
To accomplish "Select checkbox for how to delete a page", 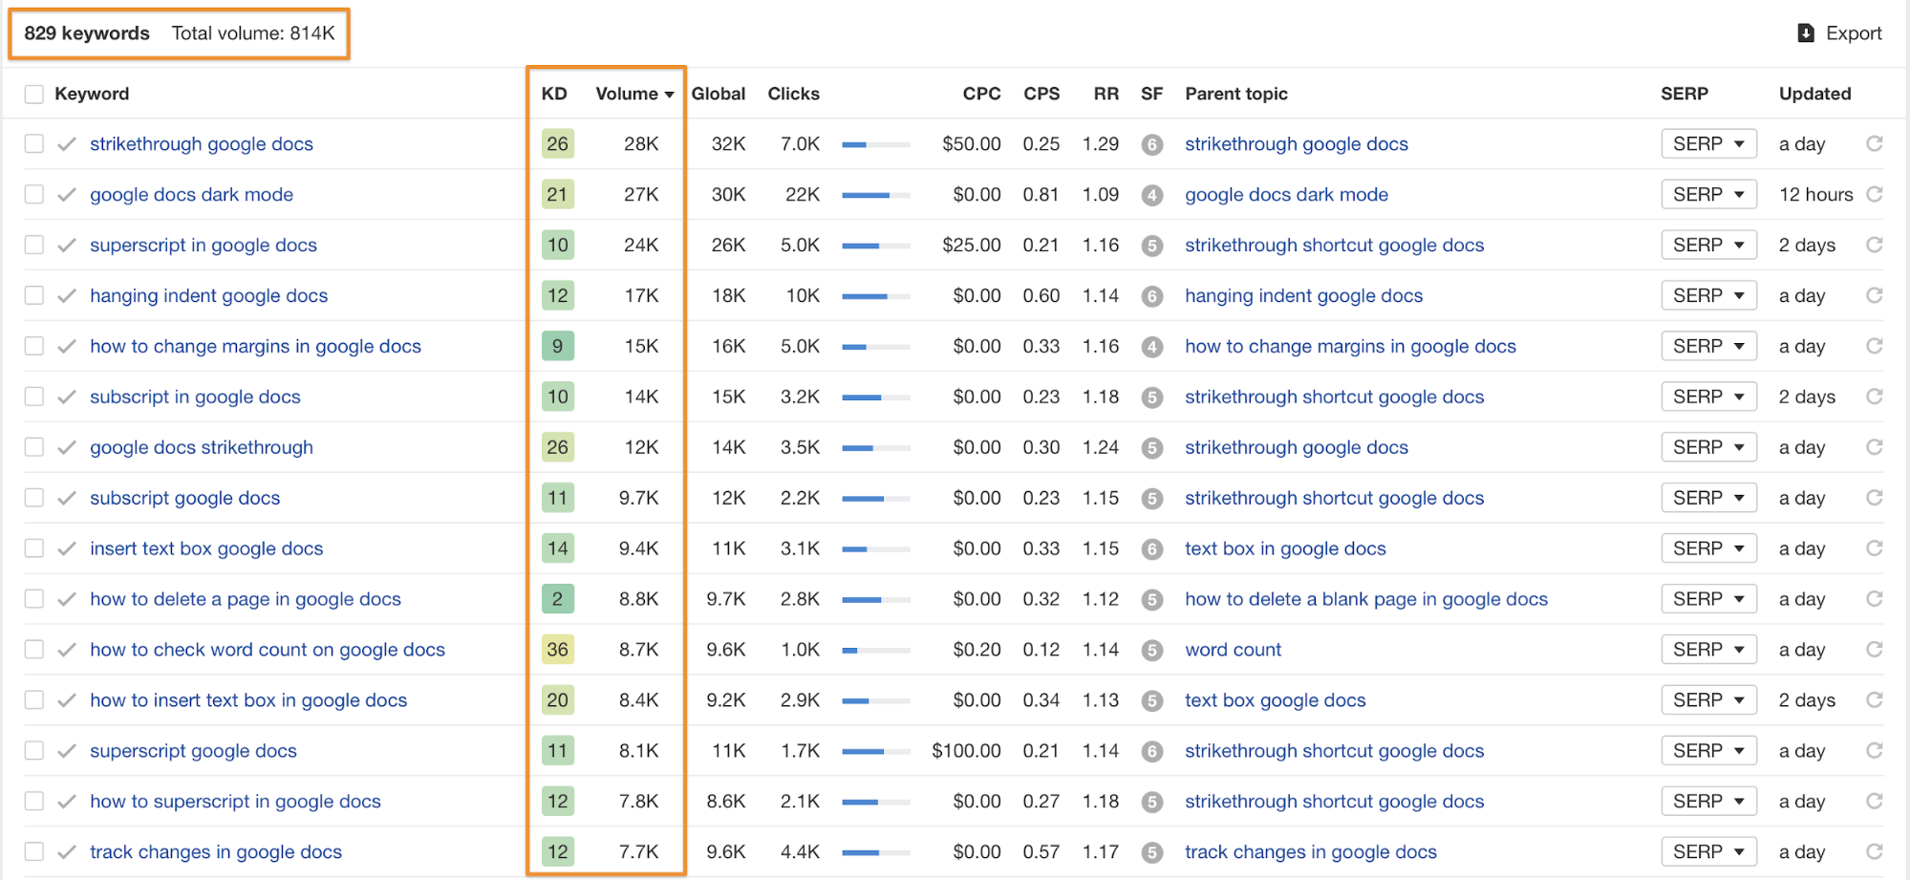I will [34, 599].
